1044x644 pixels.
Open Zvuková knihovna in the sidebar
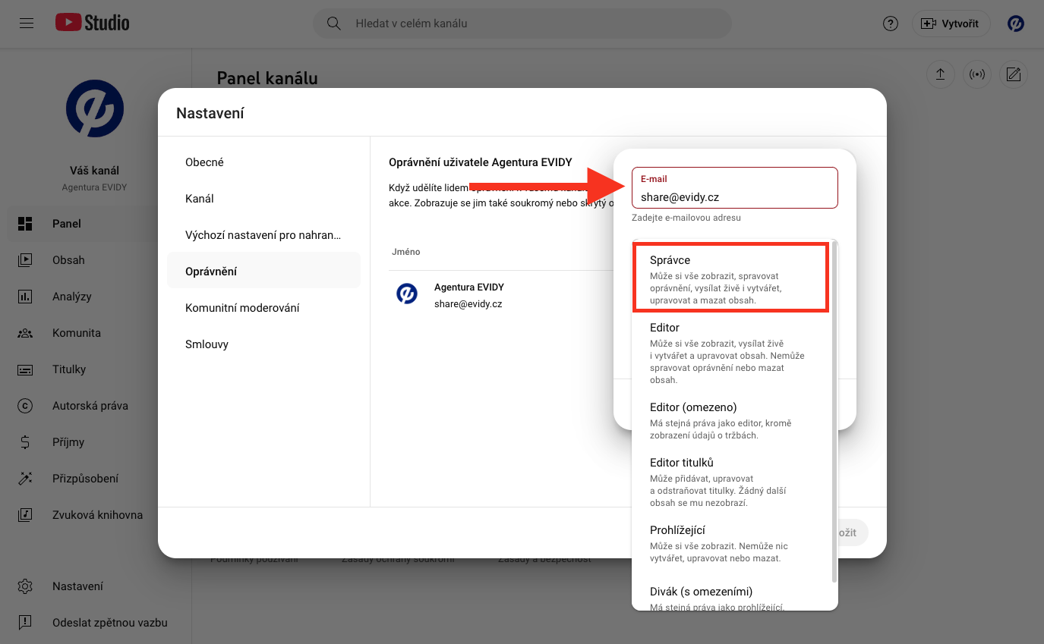point(96,515)
